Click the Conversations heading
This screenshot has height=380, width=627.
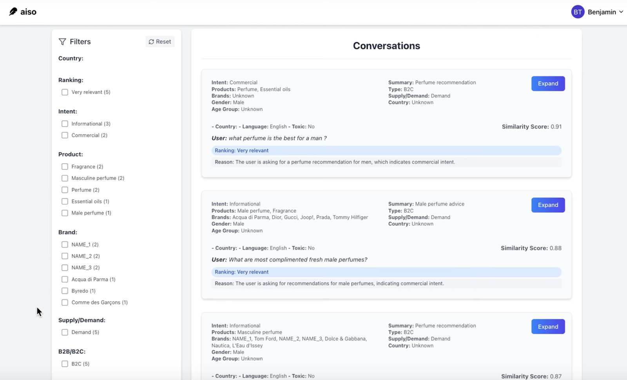(x=386, y=46)
